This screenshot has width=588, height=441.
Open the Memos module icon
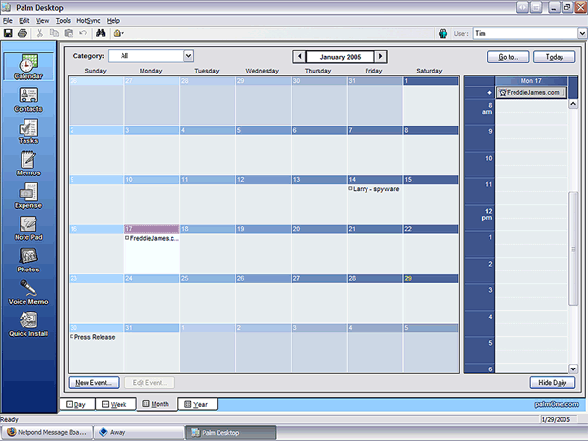point(28,163)
